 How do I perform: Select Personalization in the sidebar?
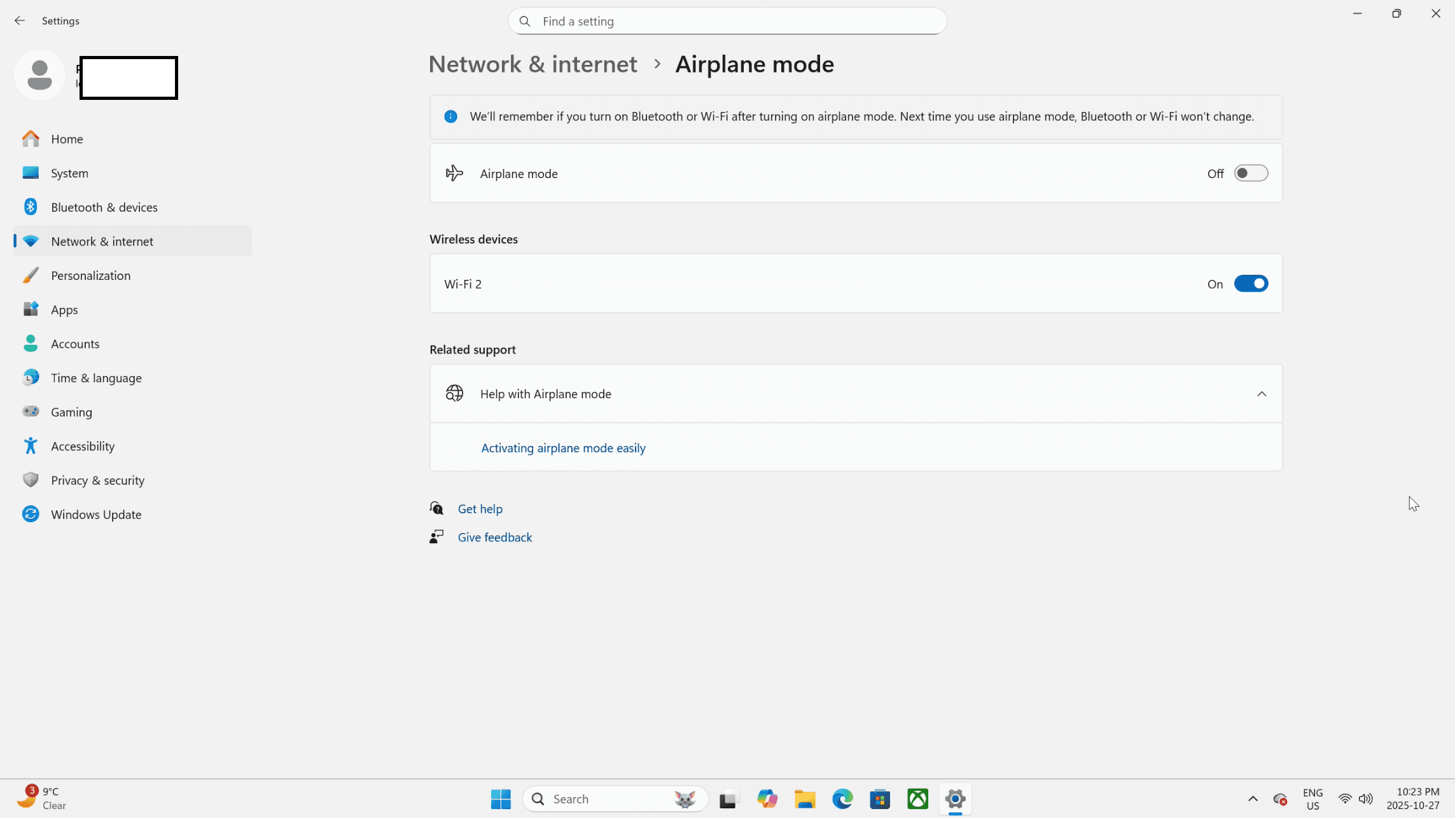click(x=90, y=275)
